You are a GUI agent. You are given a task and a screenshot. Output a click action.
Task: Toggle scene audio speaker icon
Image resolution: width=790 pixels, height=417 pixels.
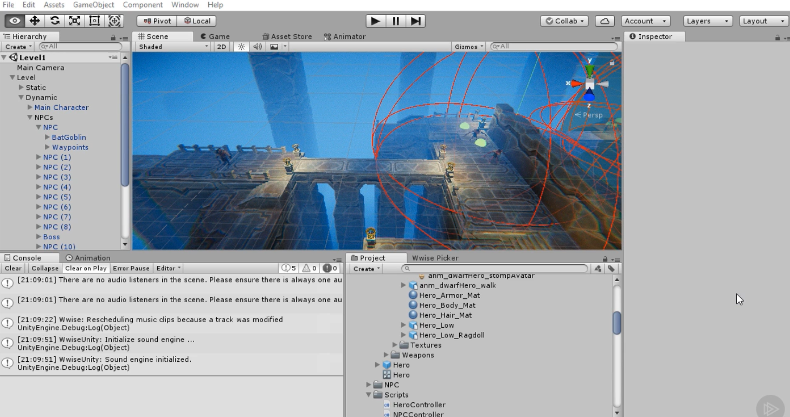pos(258,47)
